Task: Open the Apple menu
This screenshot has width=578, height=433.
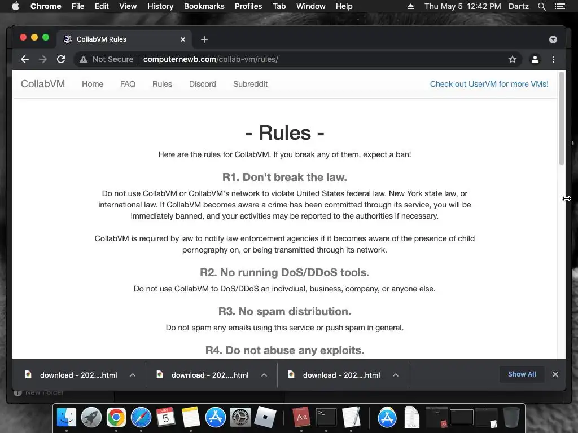Action: click(x=15, y=6)
